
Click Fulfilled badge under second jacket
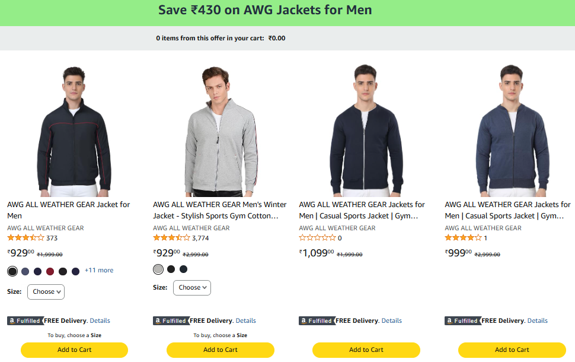(x=171, y=320)
